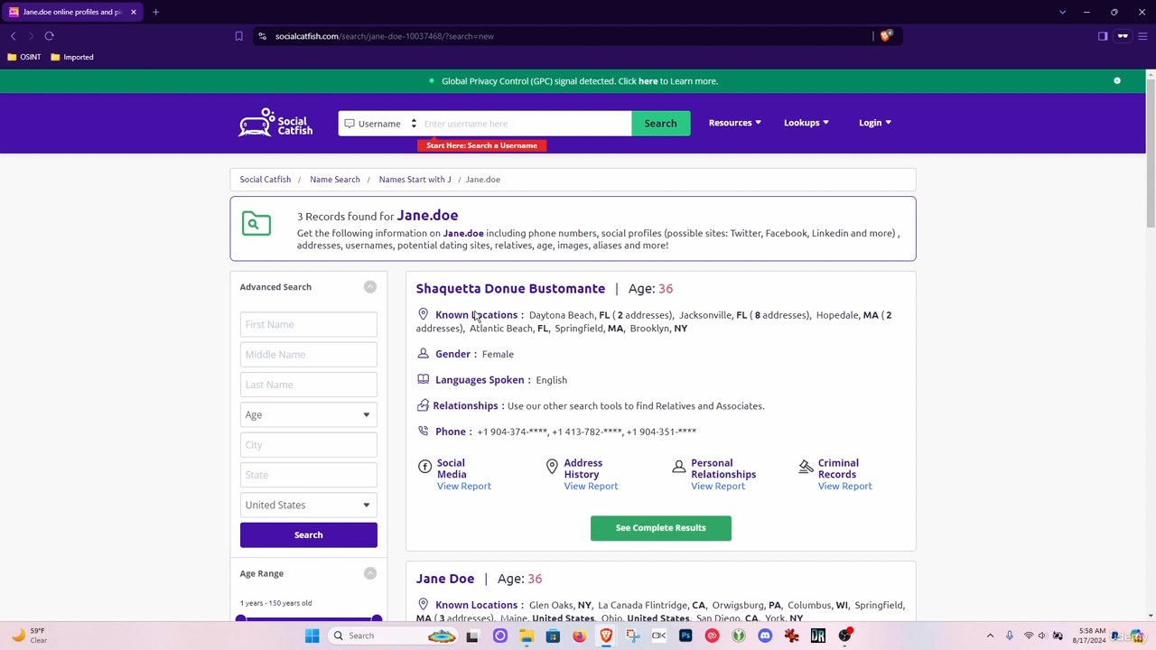Focus the First Name field

click(308, 324)
